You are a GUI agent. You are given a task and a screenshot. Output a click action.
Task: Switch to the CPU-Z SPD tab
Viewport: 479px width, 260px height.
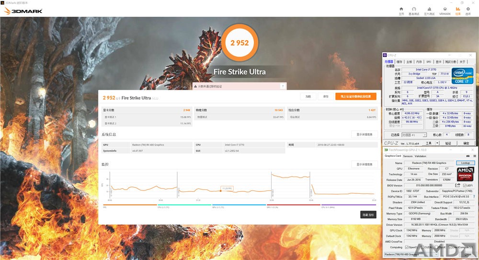(429, 62)
